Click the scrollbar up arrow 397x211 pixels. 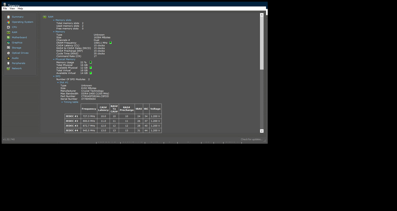point(261,15)
